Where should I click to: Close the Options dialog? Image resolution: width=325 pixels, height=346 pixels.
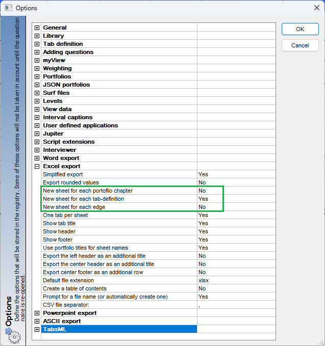317,8
